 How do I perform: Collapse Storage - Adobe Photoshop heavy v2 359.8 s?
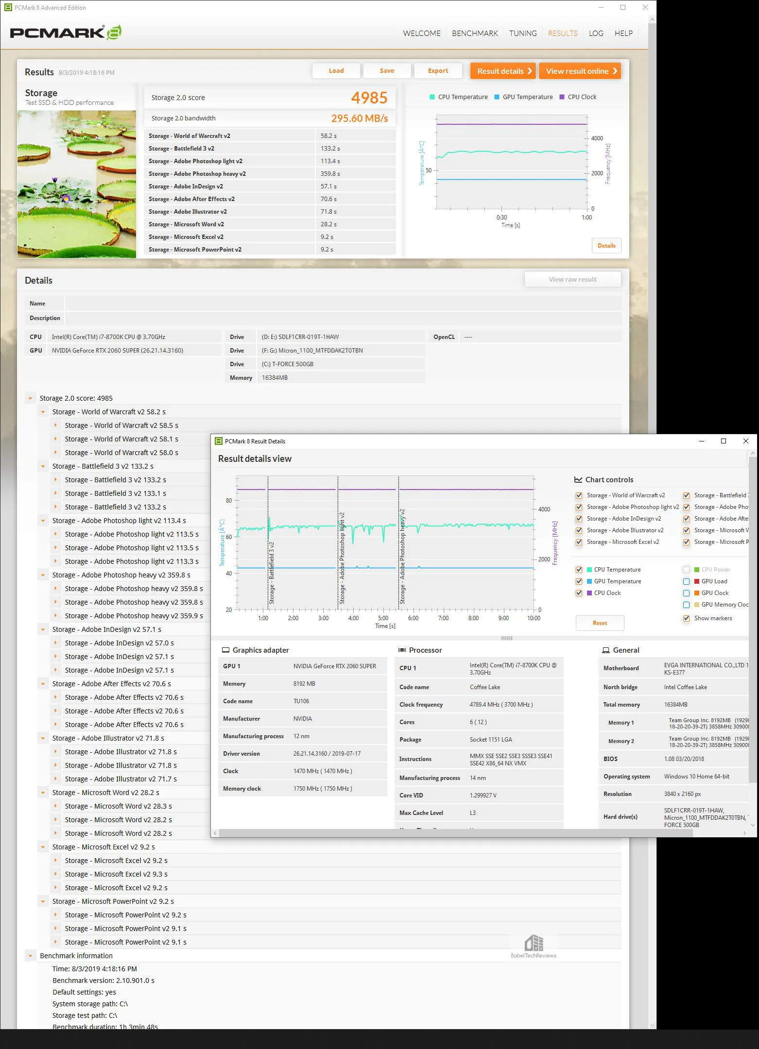(x=43, y=575)
